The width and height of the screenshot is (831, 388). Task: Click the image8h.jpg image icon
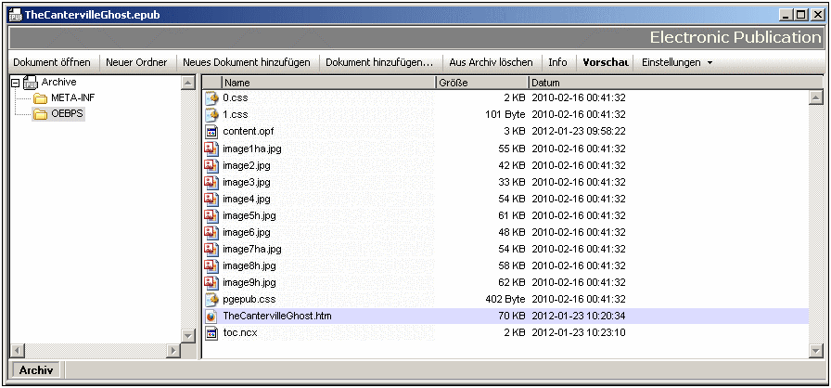click(212, 265)
